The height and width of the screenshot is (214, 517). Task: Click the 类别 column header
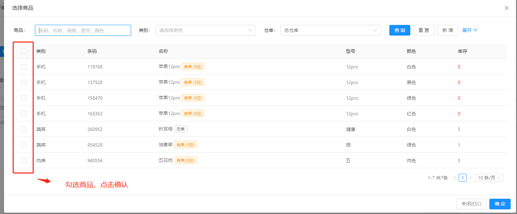click(x=41, y=51)
